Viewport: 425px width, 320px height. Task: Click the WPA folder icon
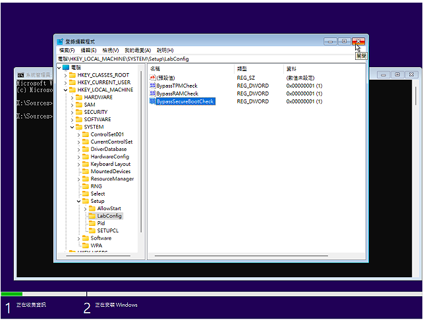86,246
